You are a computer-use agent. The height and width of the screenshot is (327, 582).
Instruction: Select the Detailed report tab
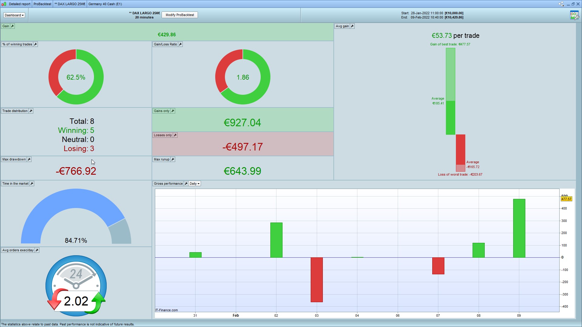pos(19,4)
